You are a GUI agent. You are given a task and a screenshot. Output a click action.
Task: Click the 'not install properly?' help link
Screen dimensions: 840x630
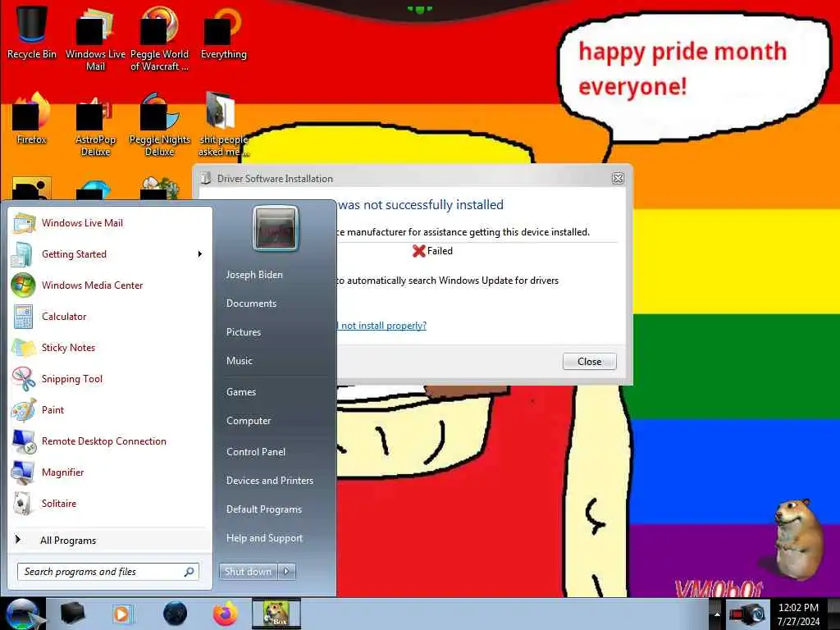click(382, 325)
